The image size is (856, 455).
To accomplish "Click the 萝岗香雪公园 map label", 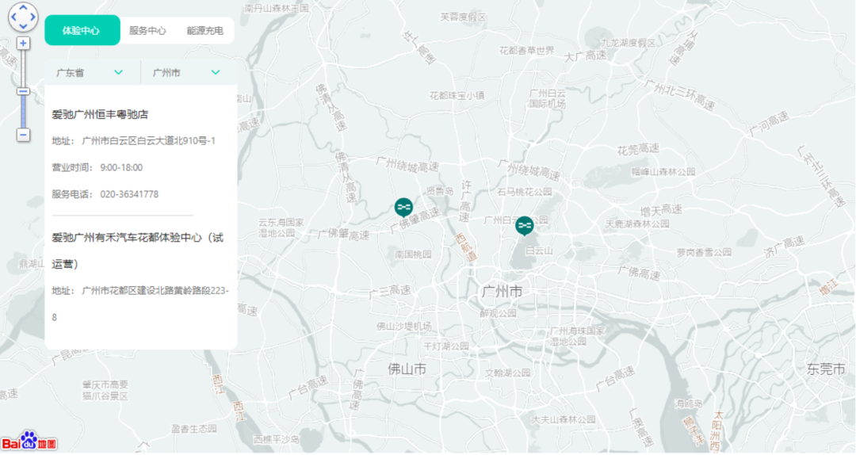I will coord(705,252).
